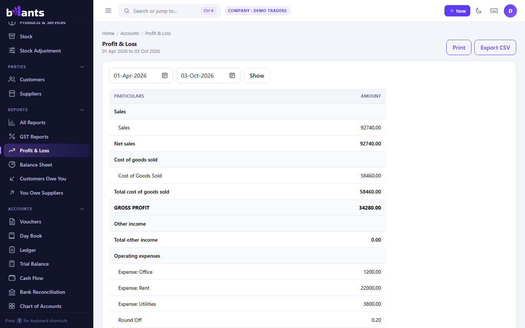Click the Cash Flow wallet icon
The height and width of the screenshot is (328, 525).
pos(12,278)
